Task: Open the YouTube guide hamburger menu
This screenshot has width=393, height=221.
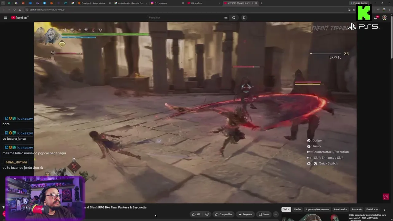Action: 5,18
